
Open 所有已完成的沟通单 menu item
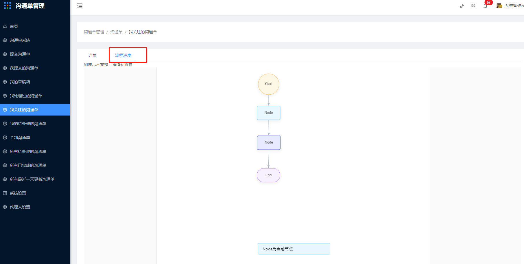point(35,165)
